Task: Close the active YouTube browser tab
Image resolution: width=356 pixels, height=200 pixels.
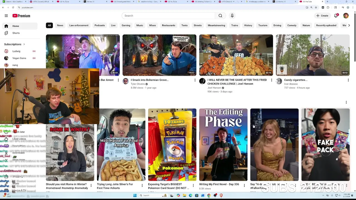Action: point(323,2)
